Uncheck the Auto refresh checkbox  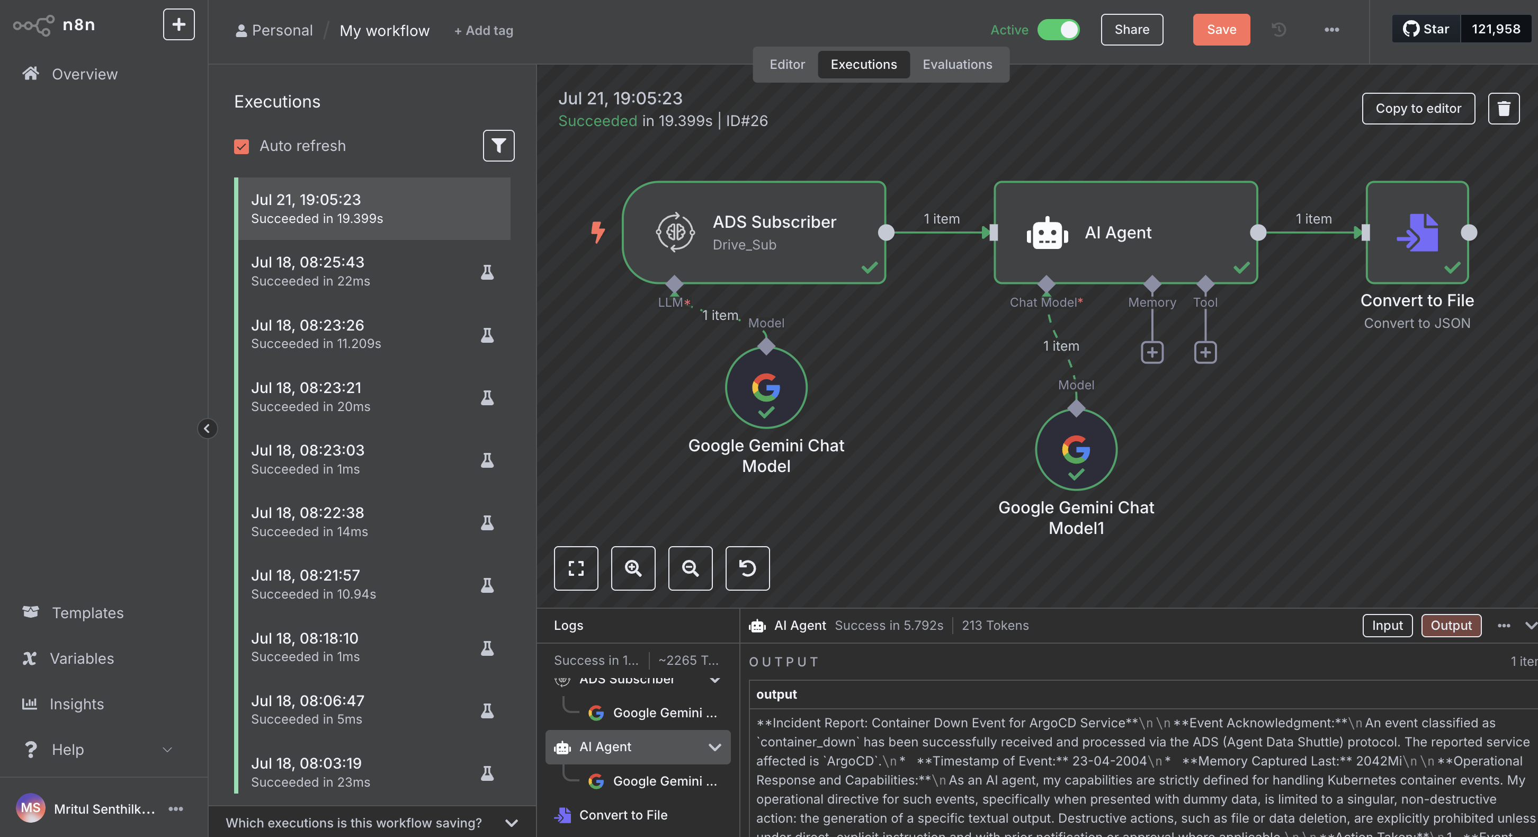click(x=241, y=146)
